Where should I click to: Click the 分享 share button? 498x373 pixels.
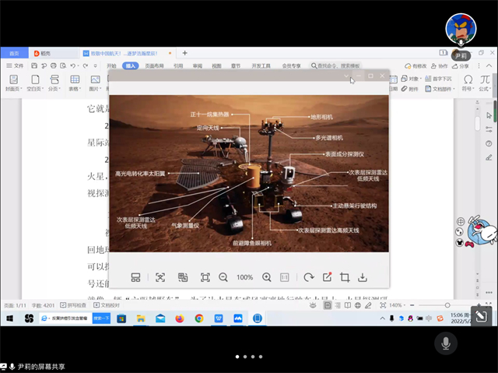461,66
